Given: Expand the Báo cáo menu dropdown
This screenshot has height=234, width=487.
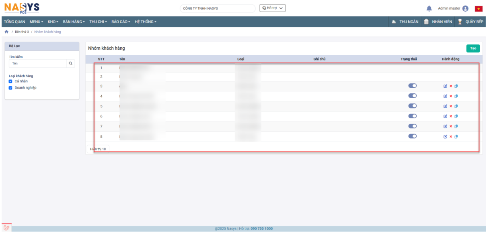Looking at the screenshot, I should [121, 21].
